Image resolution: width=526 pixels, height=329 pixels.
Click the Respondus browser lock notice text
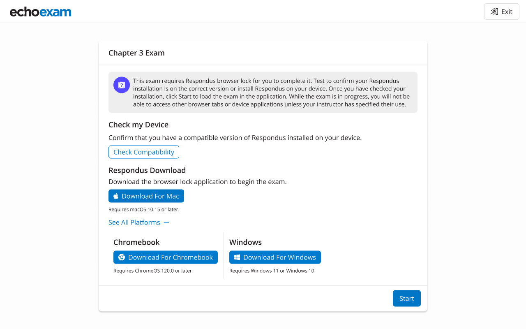[271, 93]
